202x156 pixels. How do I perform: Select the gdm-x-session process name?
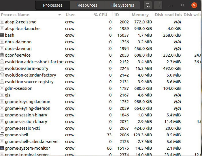point(18,88)
